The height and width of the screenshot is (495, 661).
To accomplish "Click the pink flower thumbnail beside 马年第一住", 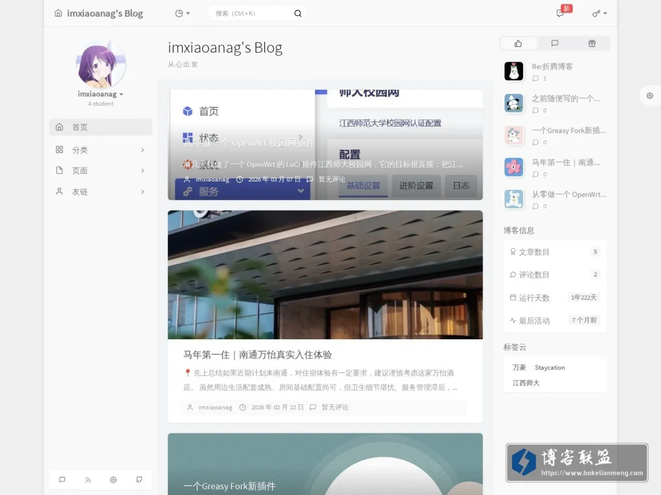I will point(514,167).
